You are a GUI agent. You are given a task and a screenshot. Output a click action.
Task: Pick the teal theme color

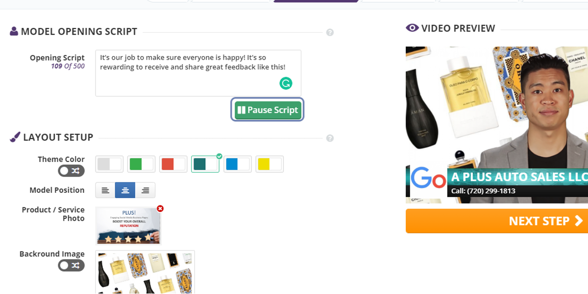point(205,164)
